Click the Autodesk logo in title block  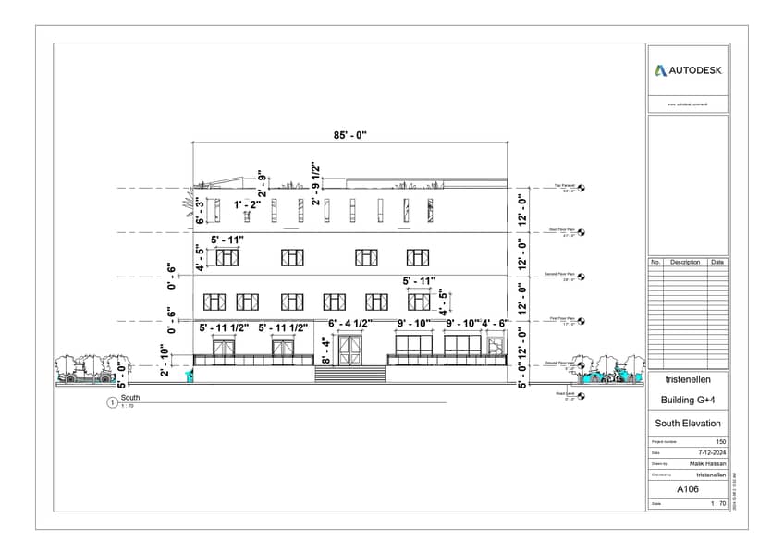point(688,70)
